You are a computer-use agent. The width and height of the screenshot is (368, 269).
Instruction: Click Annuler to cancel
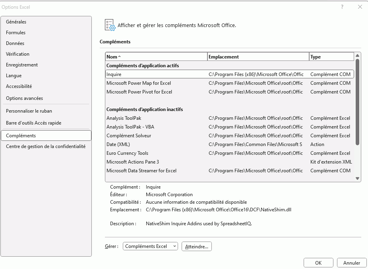(352, 263)
